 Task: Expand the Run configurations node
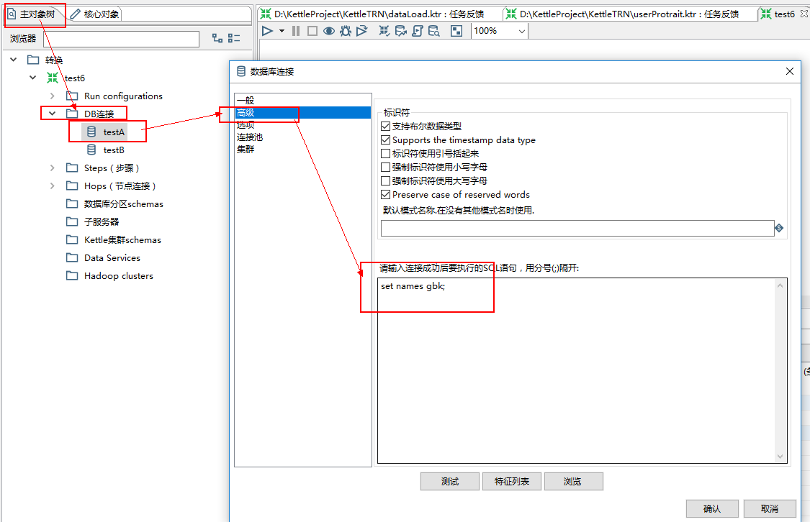(52, 96)
